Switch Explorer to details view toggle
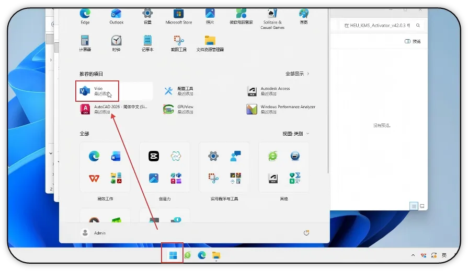 [x=414, y=206]
